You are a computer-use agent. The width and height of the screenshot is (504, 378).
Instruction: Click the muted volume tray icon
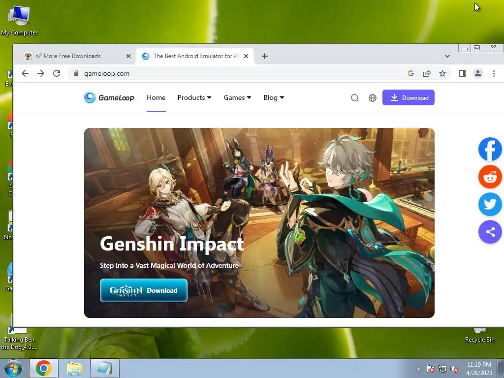point(454,369)
